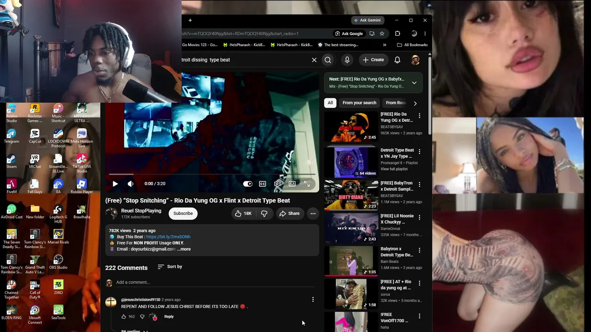
Task: Reply to jesuschristislord9150's comment
Action: pyautogui.click(x=169, y=317)
